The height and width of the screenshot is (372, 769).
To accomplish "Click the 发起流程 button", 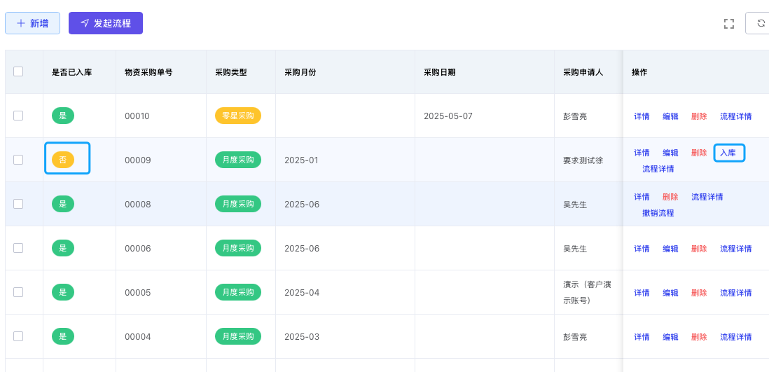I will (106, 23).
